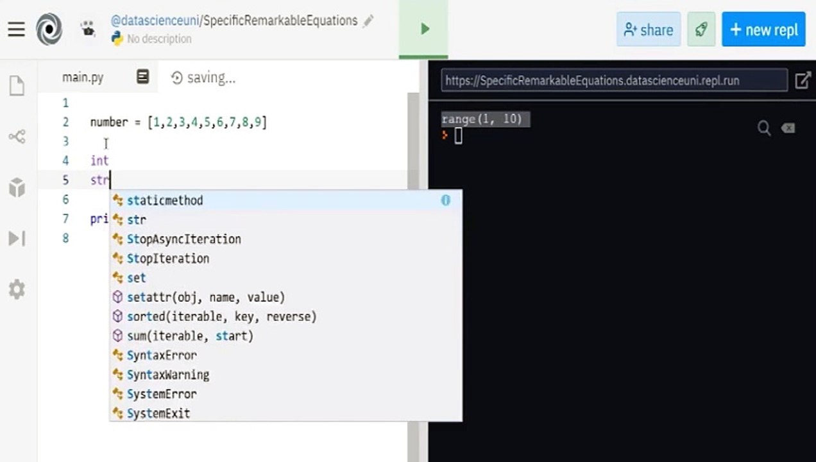Choose str from autocomplete list
The image size is (816, 462).
(x=285, y=219)
